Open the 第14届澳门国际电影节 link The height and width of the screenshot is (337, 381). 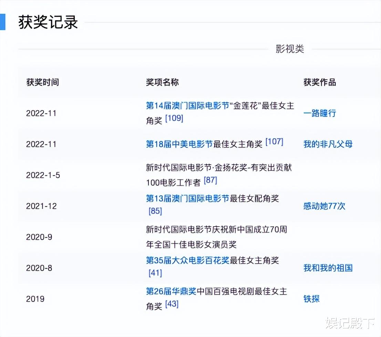click(188, 106)
